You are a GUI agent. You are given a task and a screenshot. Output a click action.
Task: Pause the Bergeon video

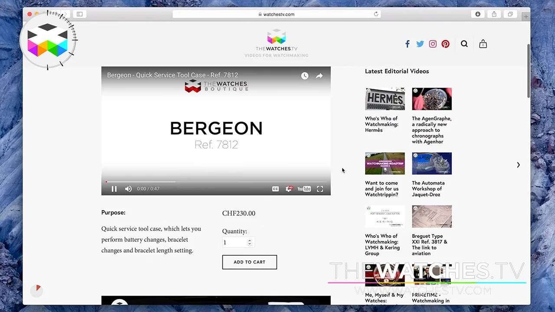(114, 188)
